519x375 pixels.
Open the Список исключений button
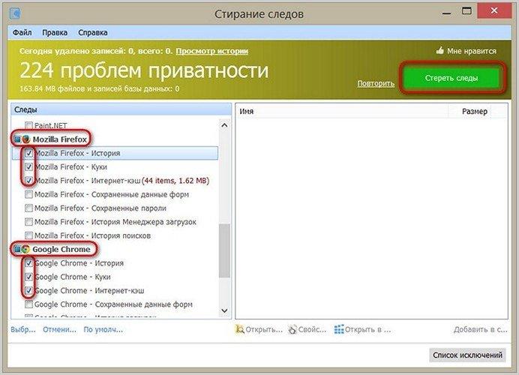467,355
